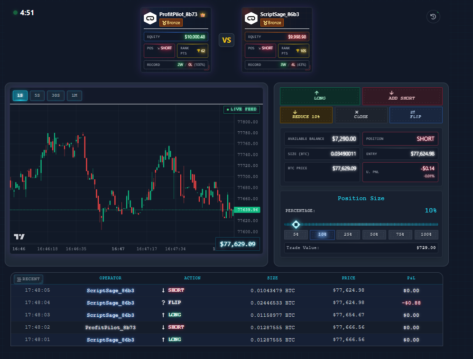Click the crown icon beside ProfitPilot_8b73
The width and height of the screenshot is (473, 359).
point(203,15)
